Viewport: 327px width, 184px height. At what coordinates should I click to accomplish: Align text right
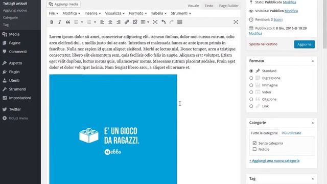[x=119, y=22]
